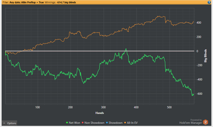Click the 200 hands axis label
Screen dimensions: 213x127
tap(70, 107)
